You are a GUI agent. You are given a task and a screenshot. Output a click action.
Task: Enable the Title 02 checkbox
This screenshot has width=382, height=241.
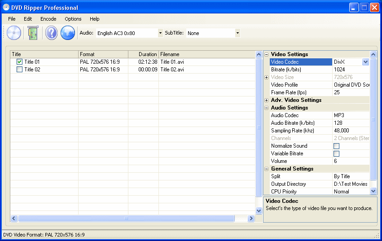pyautogui.click(x=19, y=70)
